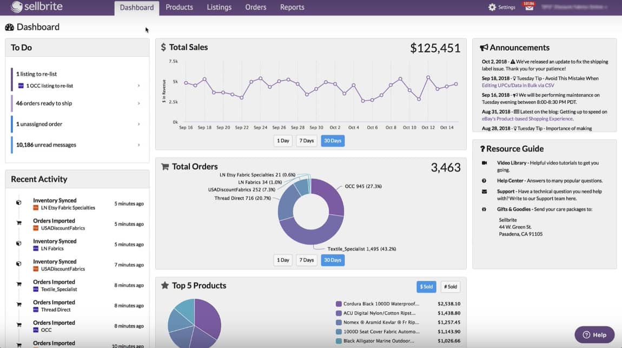This screenshot has width=622, height=348.
Task: Switch Top 5 Products to $ Sold
Action: [426, 286]
